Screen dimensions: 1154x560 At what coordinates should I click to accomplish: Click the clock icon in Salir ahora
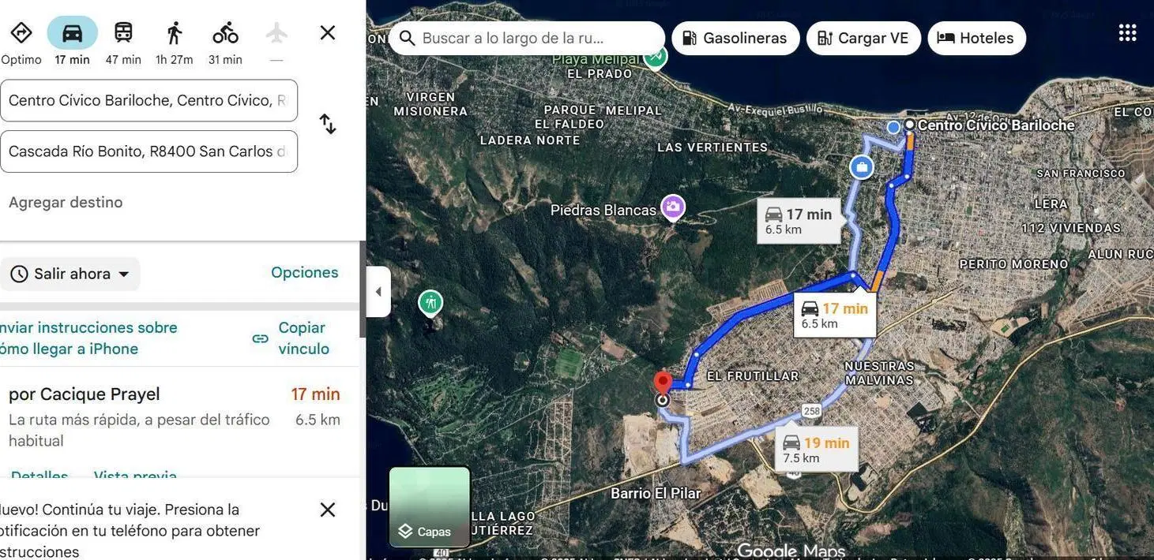pyautogui.click(x=20, y=274)
